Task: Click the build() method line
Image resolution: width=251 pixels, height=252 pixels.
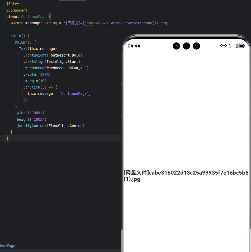Action: pos(20,36)
